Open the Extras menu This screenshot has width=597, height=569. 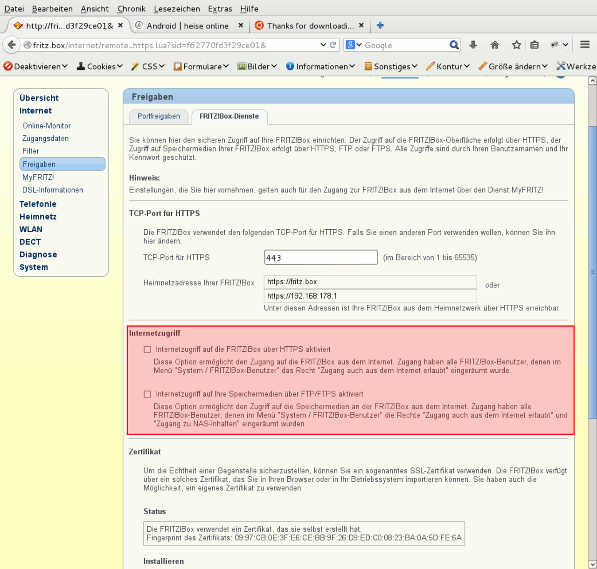(x=220, y=8)
